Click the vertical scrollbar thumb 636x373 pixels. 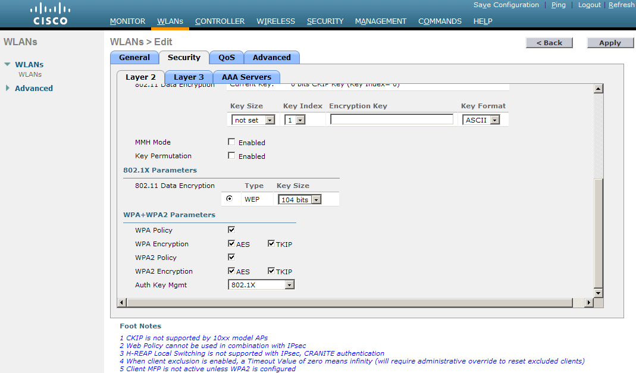click(599, 233)
